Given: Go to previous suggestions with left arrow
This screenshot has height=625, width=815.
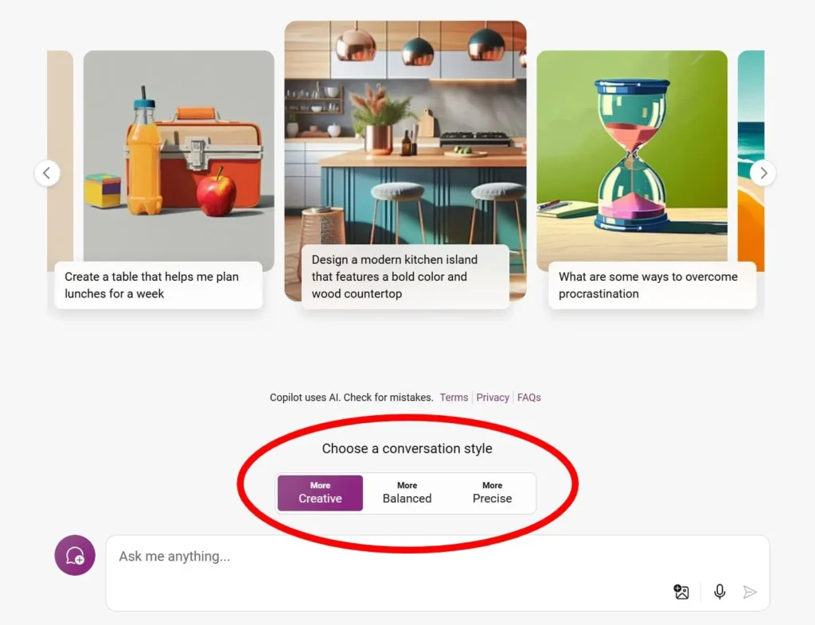Looking at the screenshot, I should [x=48, y=173].
